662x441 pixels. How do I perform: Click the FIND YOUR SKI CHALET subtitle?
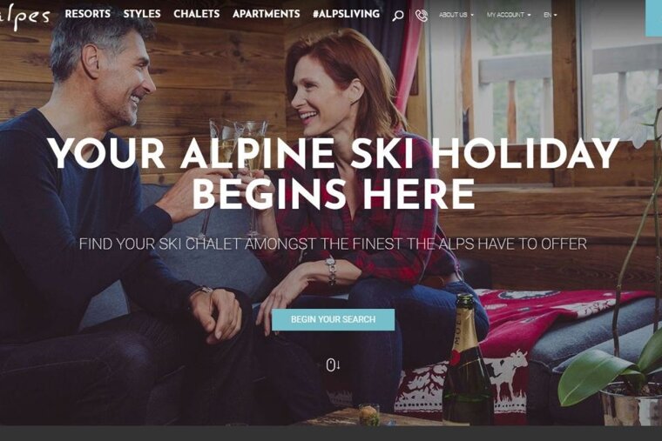click(333, 244)
